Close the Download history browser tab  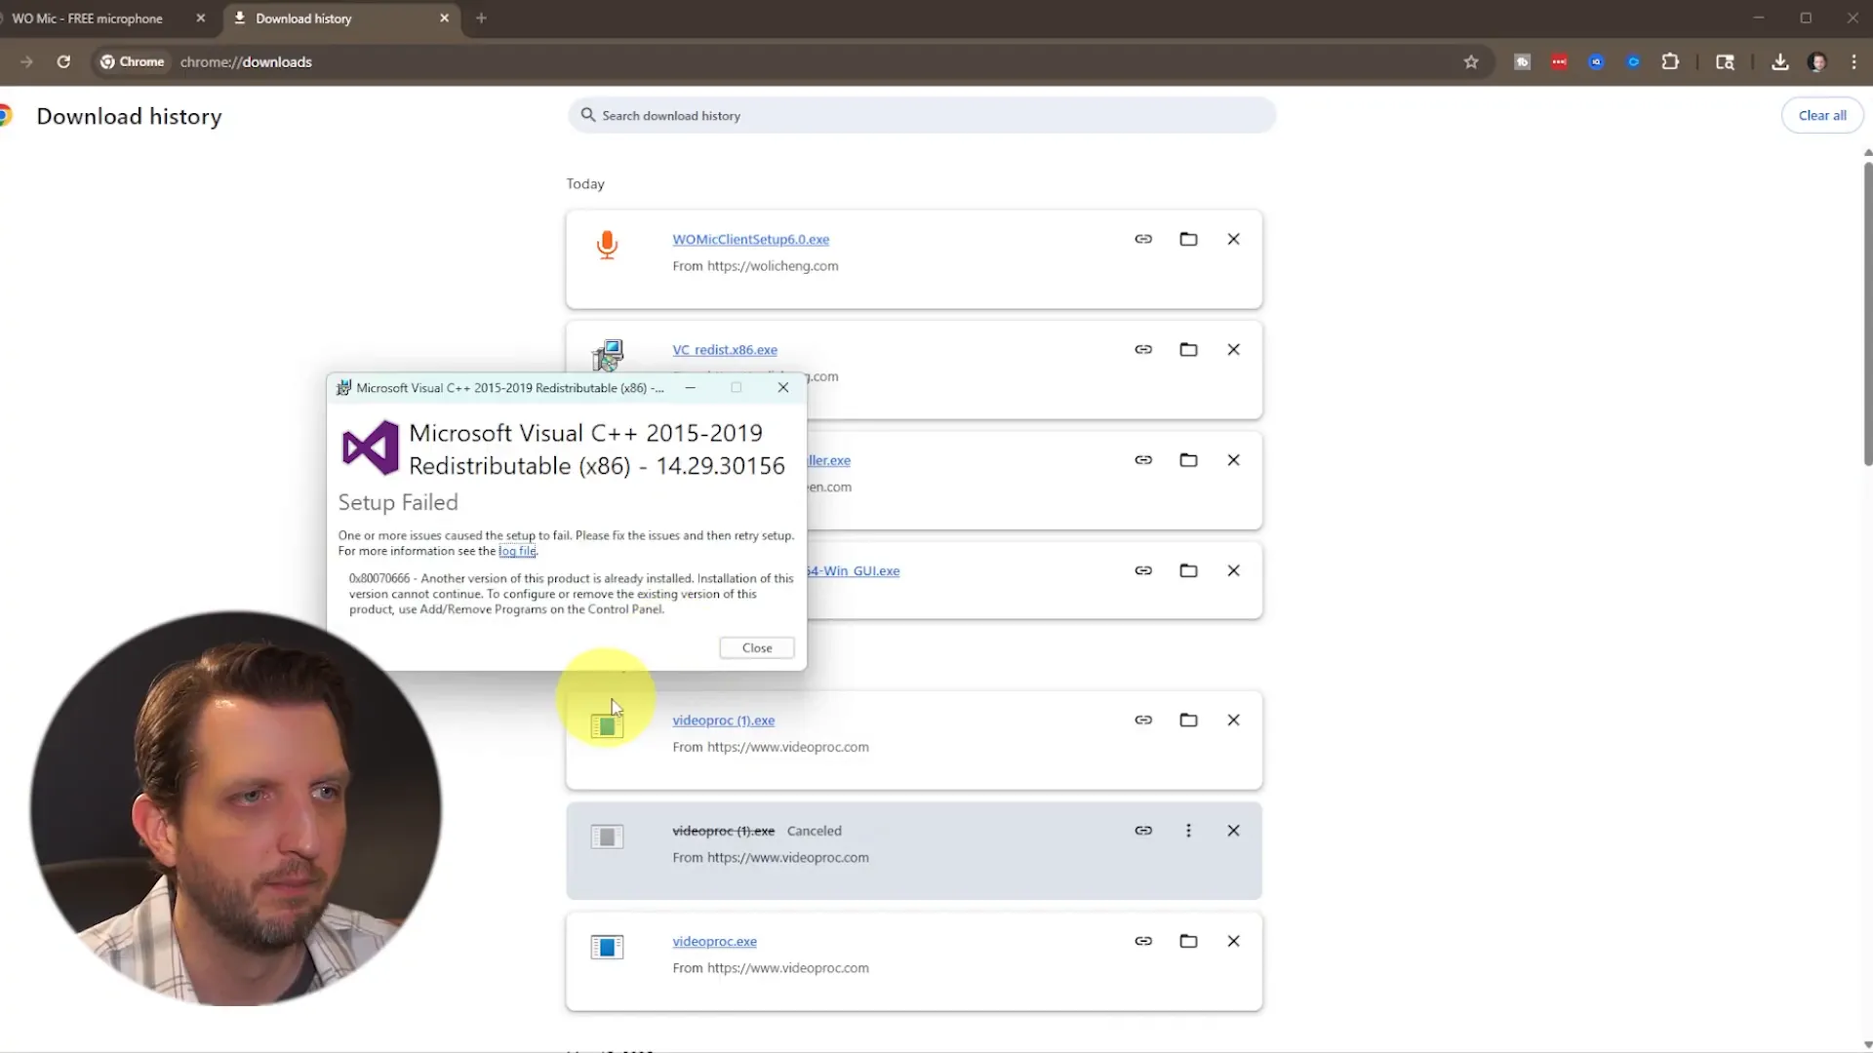(x=444, y=19)
